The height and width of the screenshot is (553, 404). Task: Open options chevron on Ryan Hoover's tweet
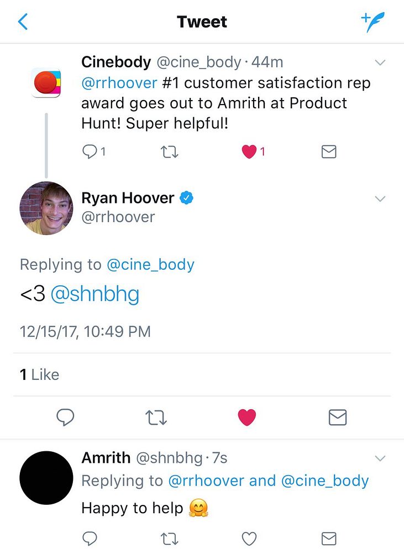tap(380, 199)
